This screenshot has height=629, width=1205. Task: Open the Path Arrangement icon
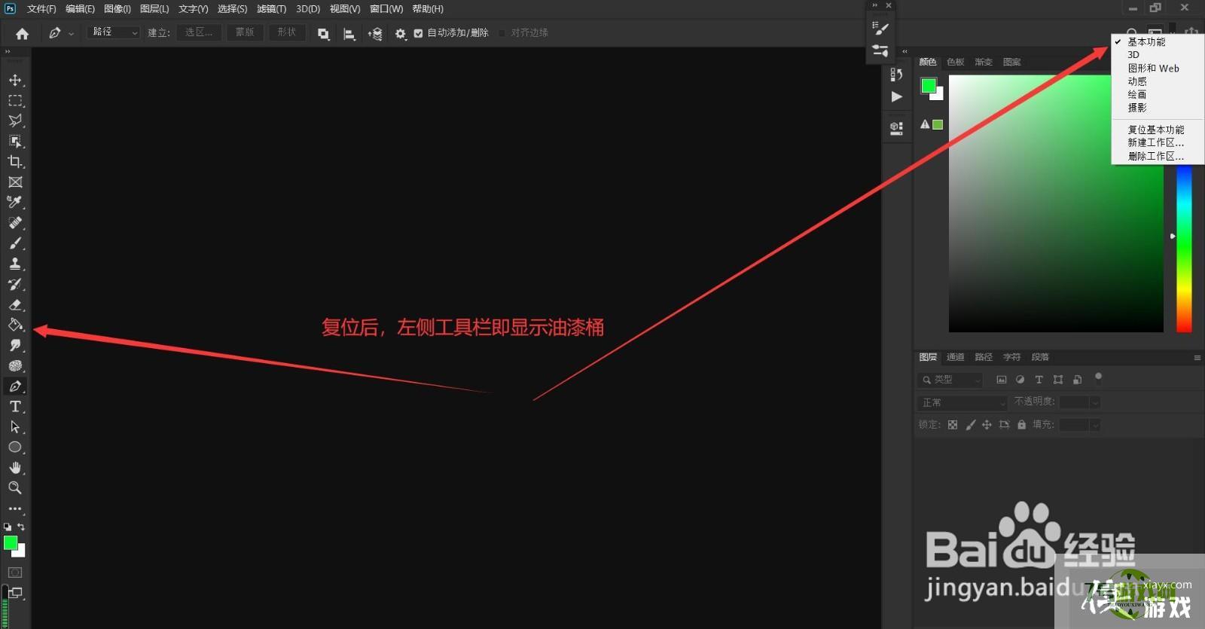tap(374, 33)
